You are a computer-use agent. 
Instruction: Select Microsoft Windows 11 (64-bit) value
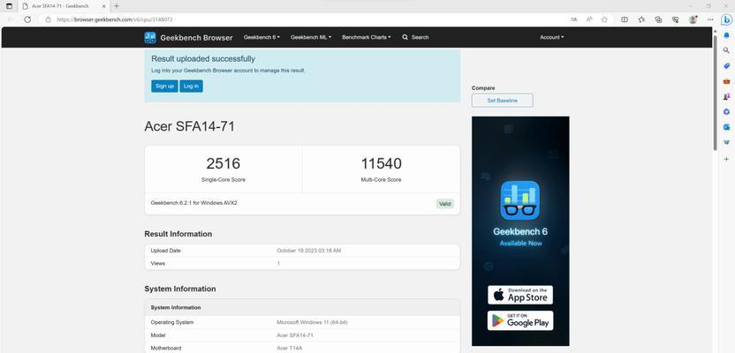pos(312,322)
